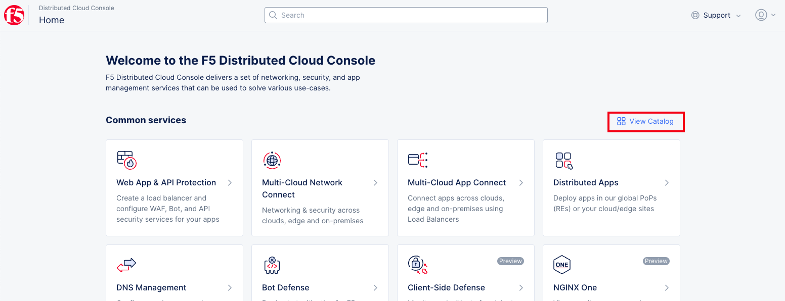This screenshot has height=301, width=785.
Task: Select the Multi-Cloud Network Connect globe icon
Action: point(272,159)
